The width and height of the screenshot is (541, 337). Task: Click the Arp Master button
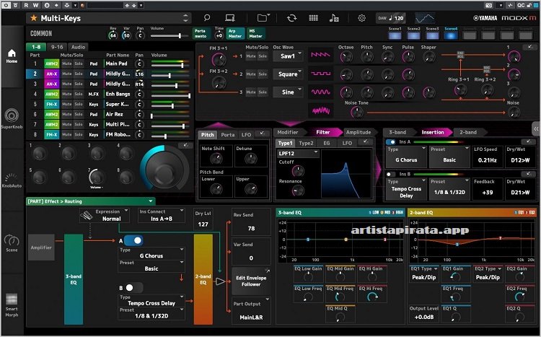click(235, 33)
